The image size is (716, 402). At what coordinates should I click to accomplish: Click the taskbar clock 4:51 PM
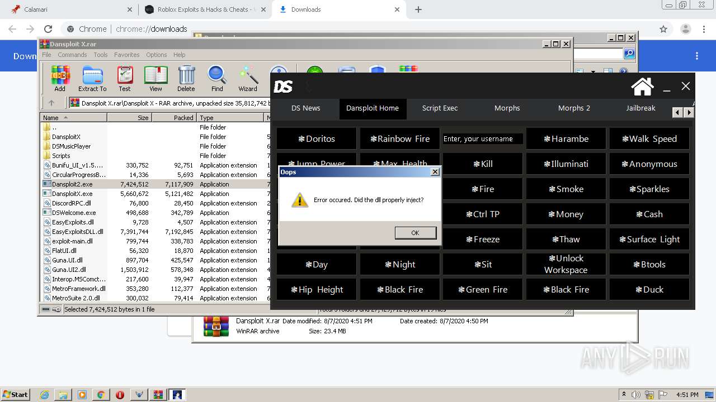687,395
